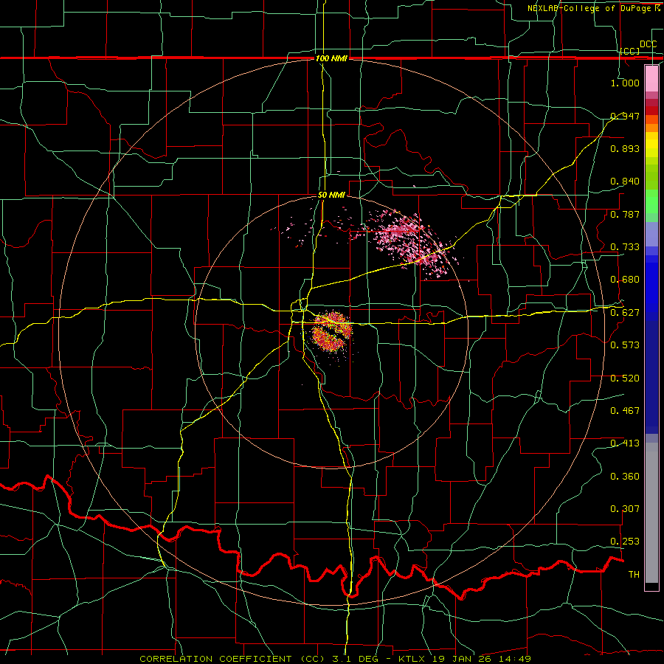664x664 pixels.
Task: Select the 0.360 scale value
Action: pyautogui.click(x=625, y=476)
